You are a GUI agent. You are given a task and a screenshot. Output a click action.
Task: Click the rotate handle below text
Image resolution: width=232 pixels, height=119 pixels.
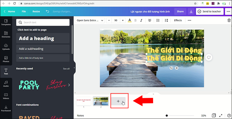171,68
